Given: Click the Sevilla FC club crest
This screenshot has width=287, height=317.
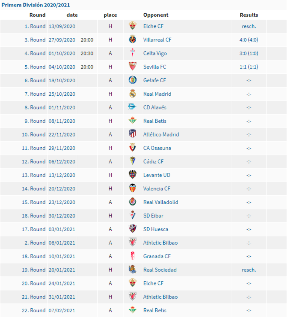Looking at the screenshot, I should (133, 67).
